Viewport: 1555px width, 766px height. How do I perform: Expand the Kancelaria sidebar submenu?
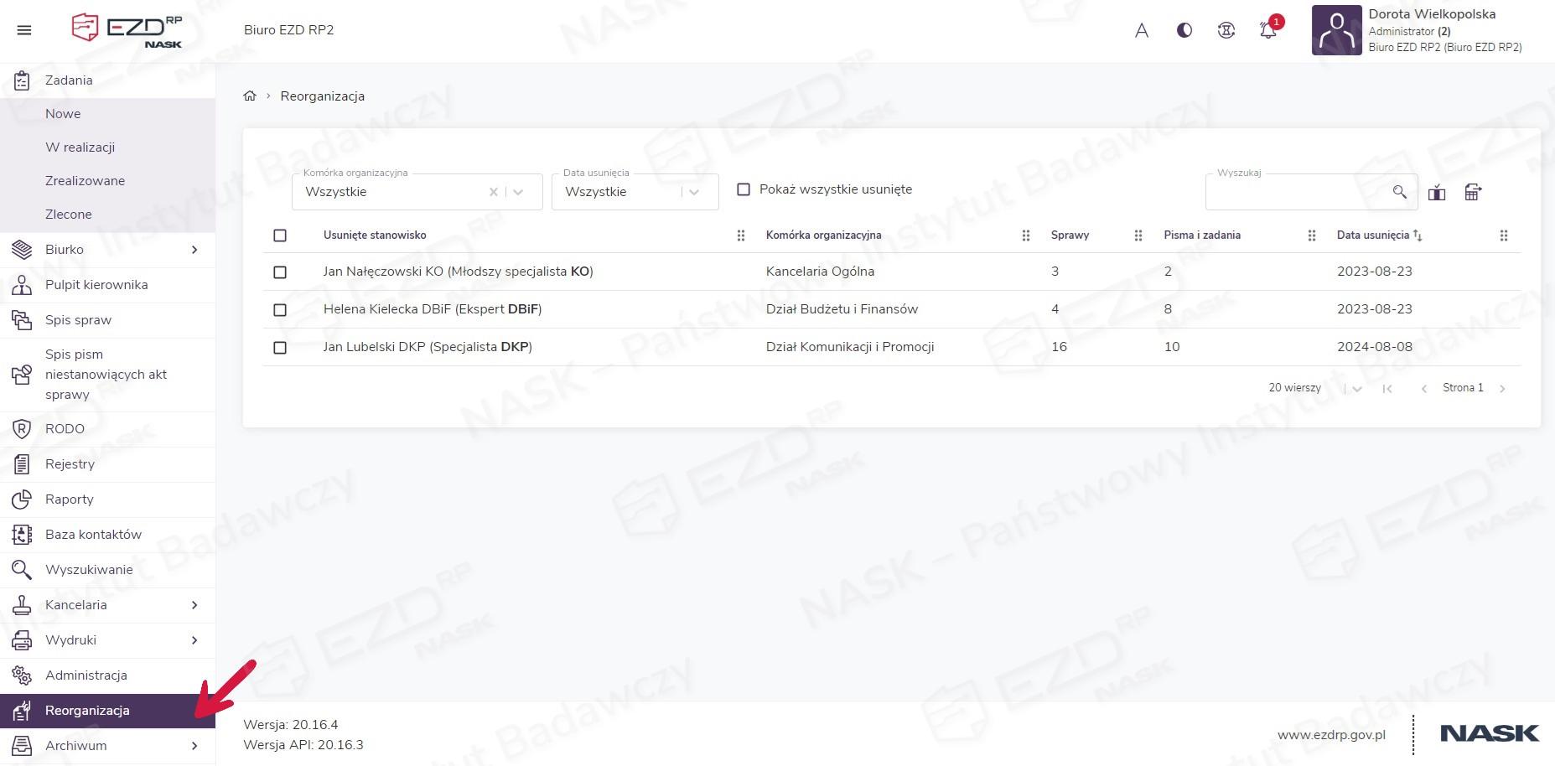(x=194, y=605)
